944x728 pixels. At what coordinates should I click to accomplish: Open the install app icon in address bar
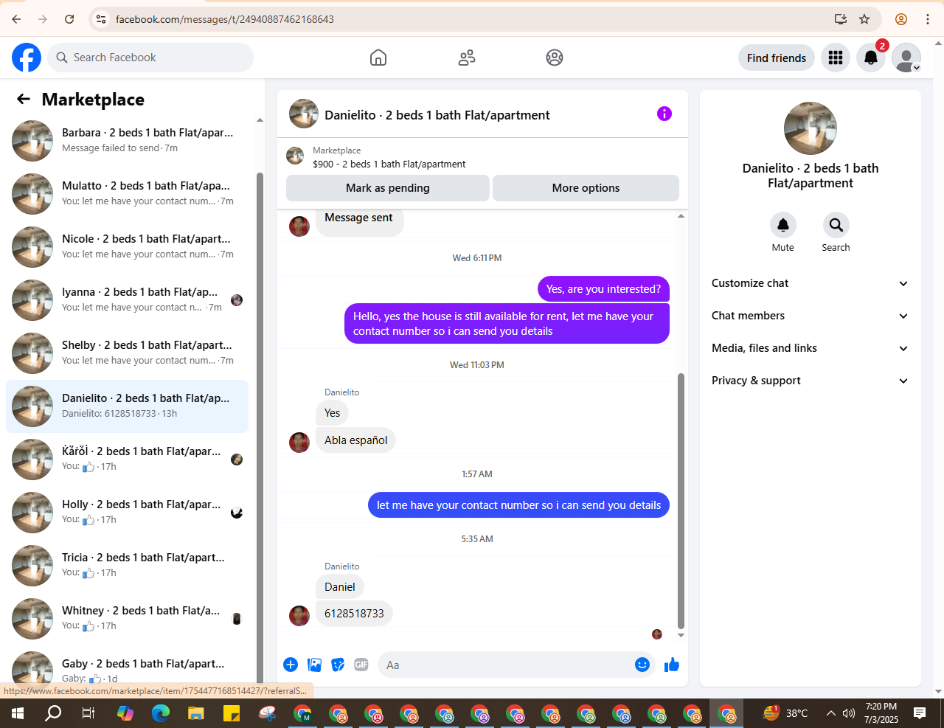tap(841, 19)
